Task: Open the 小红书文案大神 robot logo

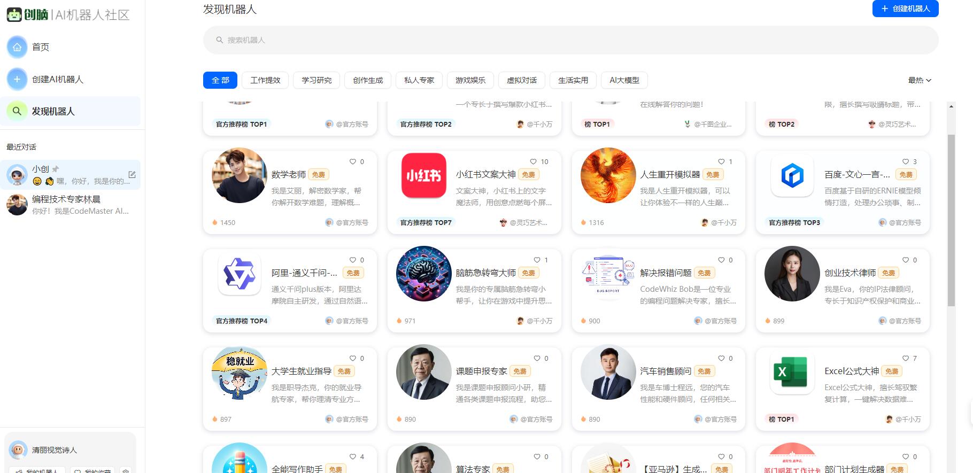Action: (423, 175)
